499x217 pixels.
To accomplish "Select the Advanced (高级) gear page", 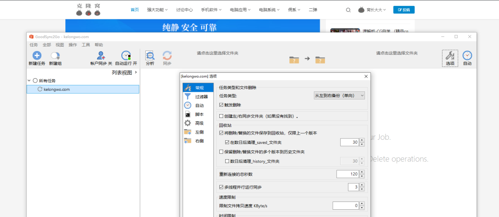I will point(197,123).
